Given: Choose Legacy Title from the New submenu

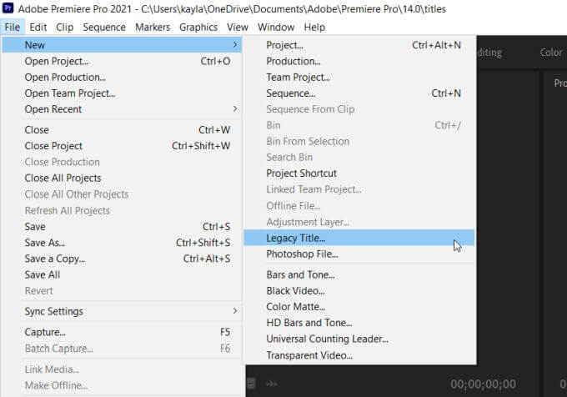Looking at the screenshot, I should pyautogui.click(x=296, y=239).
